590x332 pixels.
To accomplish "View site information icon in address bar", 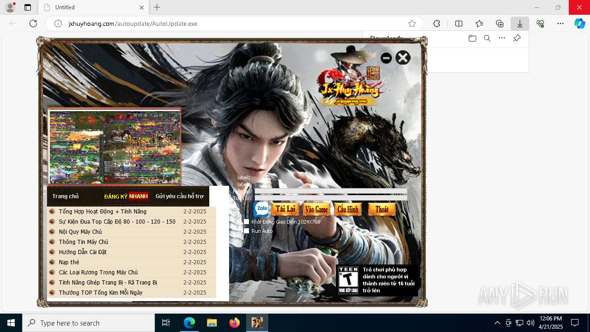I will point(58,24).
